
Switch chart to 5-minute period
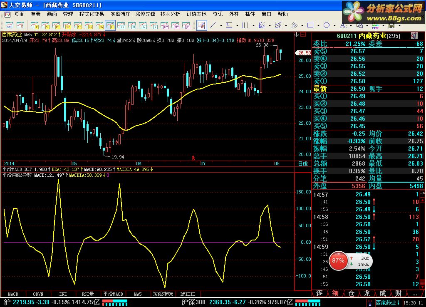click(45, 25)
